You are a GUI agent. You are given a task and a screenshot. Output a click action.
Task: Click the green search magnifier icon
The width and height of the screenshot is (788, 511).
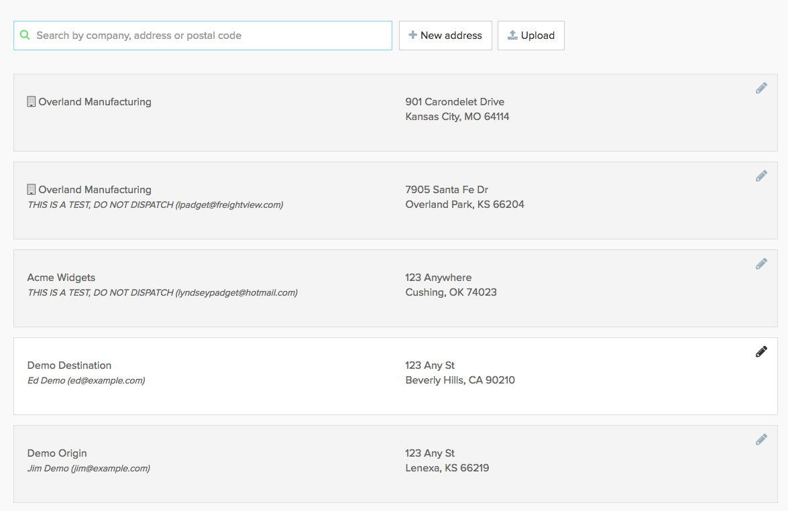(x=25, y=35)
